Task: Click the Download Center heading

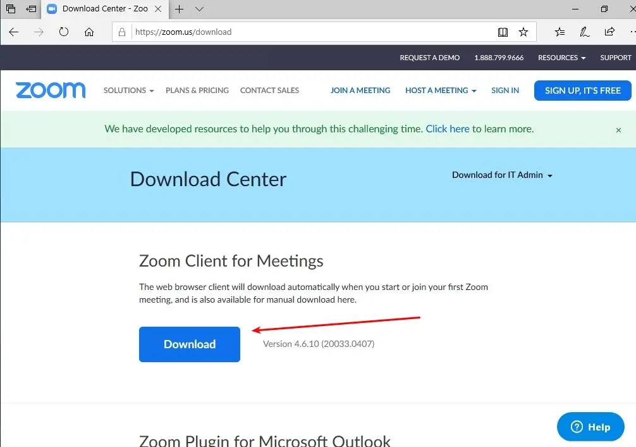Action: (208, 179)
